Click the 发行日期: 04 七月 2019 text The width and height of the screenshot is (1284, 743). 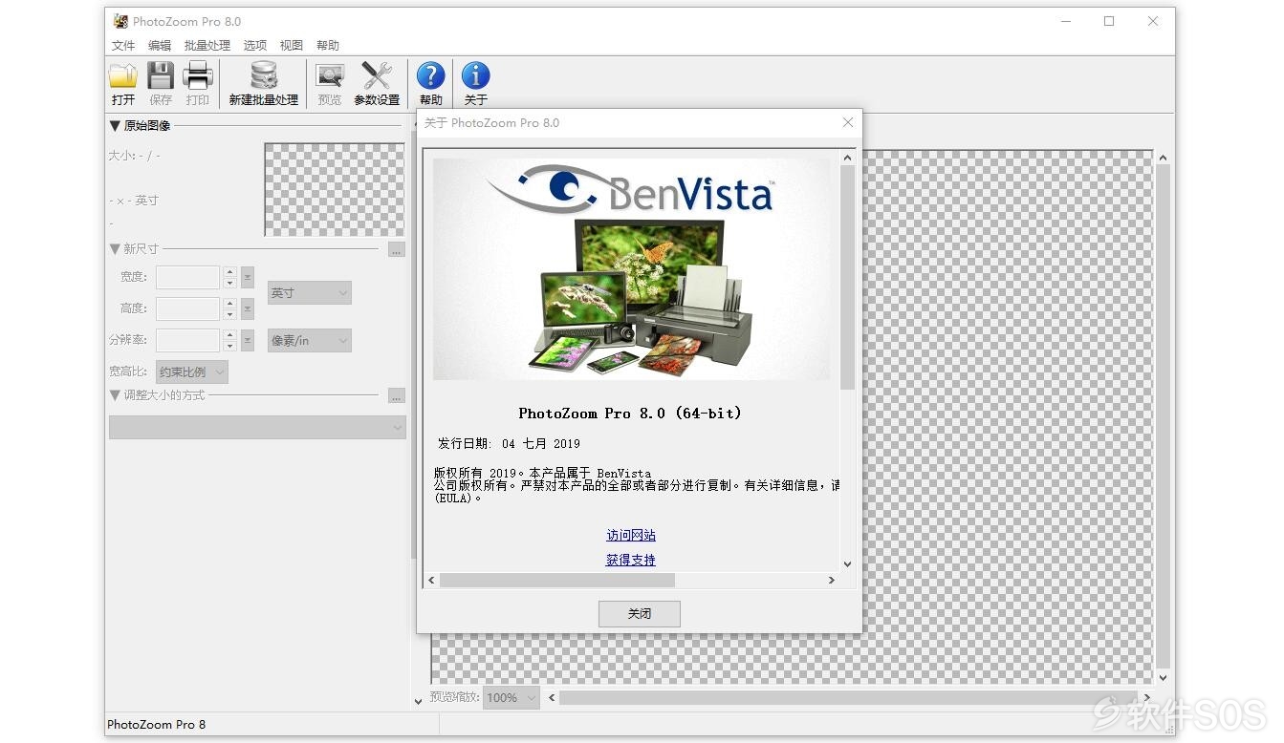(x=509, y=443)
